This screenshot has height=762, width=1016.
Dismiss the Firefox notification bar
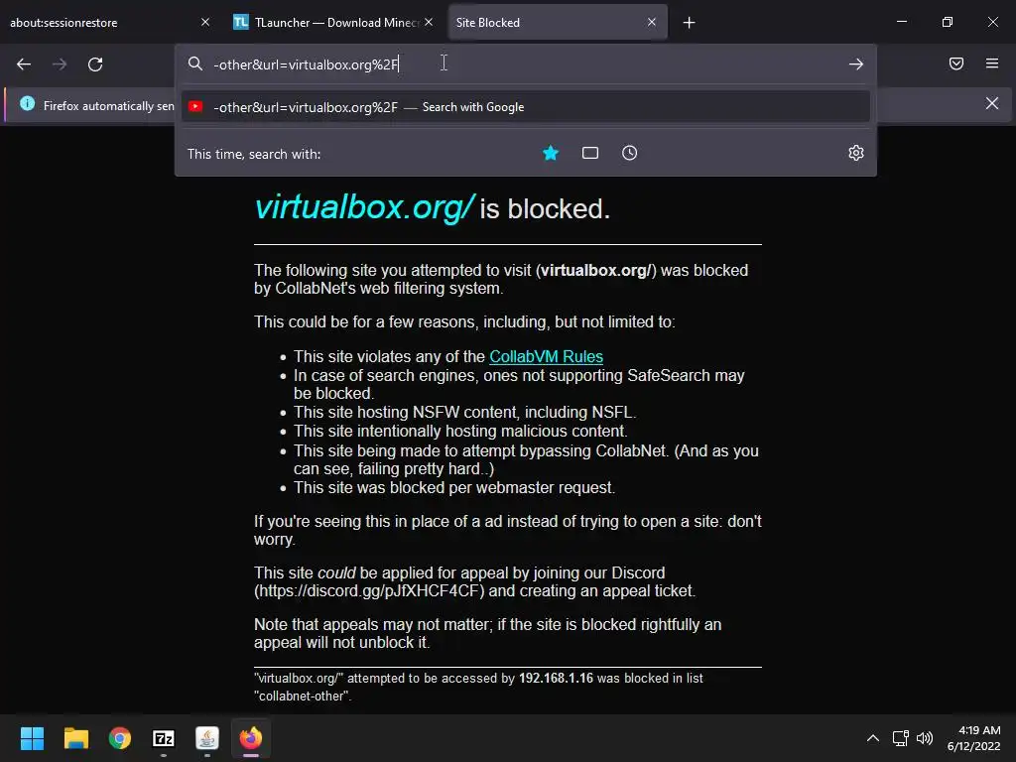tap(992, 103)
